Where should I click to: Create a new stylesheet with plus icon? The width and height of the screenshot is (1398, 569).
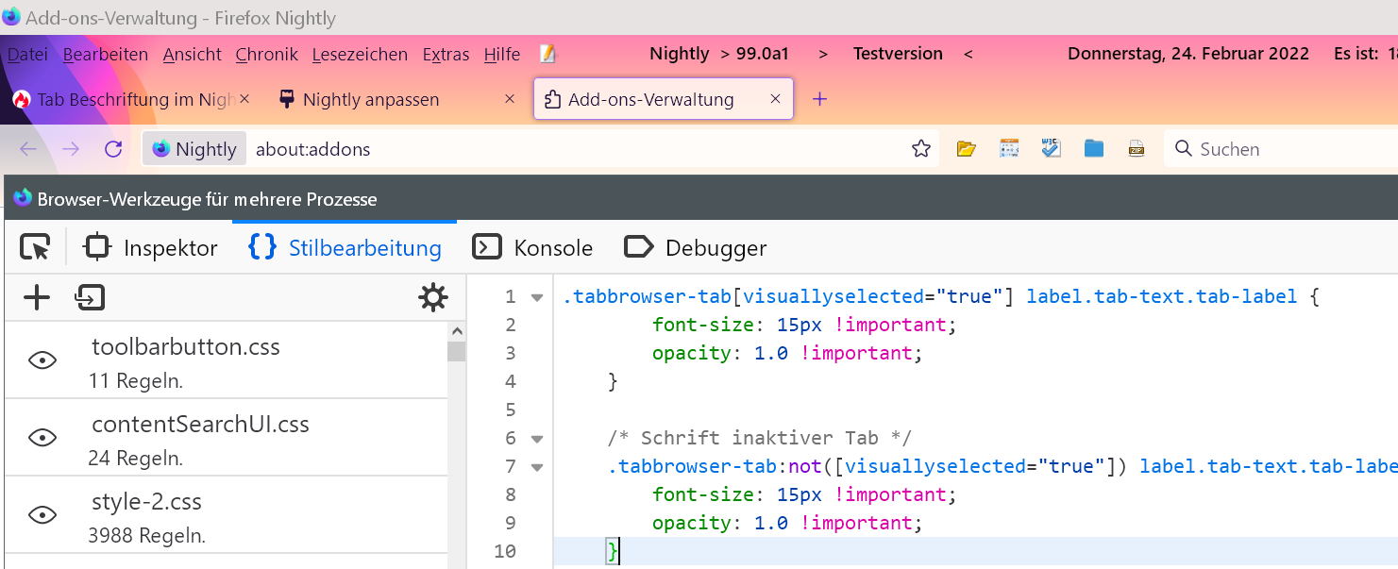pyautogui.click(x=37, y=298)
